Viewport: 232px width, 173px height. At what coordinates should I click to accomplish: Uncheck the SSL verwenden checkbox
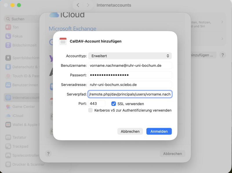113,104
